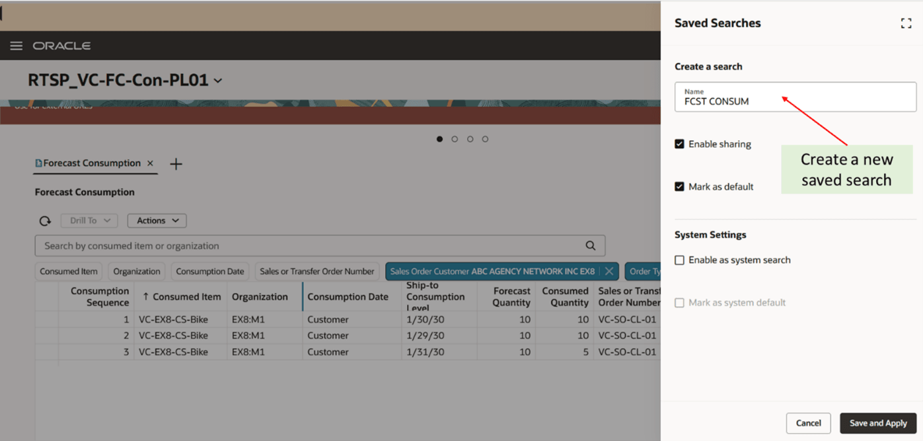Open the Actions dropdown menu
This screenshot has height=441, width=923.
pyautogui.click(x=157, y=221)
